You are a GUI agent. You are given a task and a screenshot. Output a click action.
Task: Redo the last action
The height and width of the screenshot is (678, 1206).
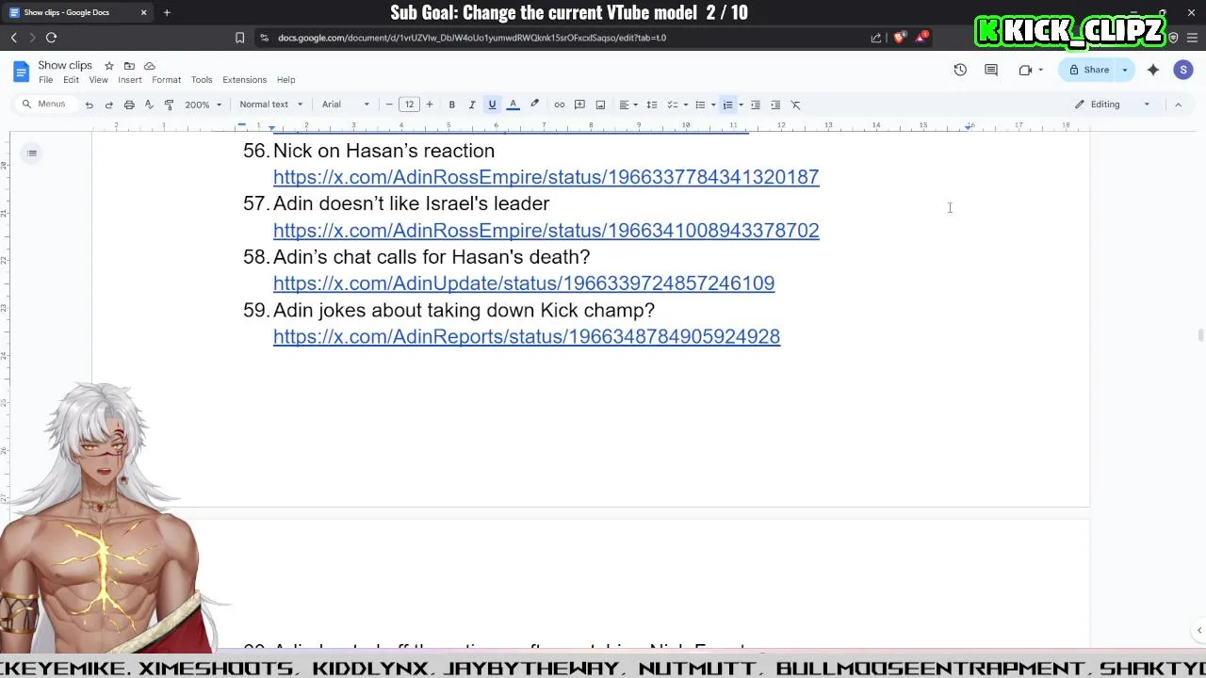109,105
